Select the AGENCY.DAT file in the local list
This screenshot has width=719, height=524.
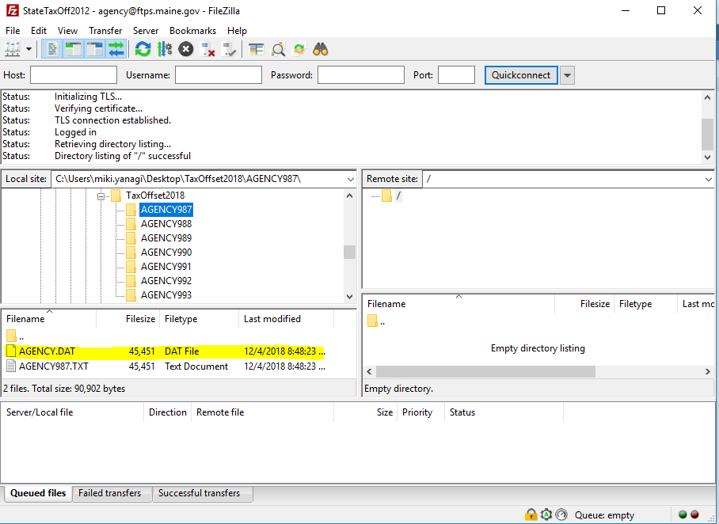[x=165, y=351]
